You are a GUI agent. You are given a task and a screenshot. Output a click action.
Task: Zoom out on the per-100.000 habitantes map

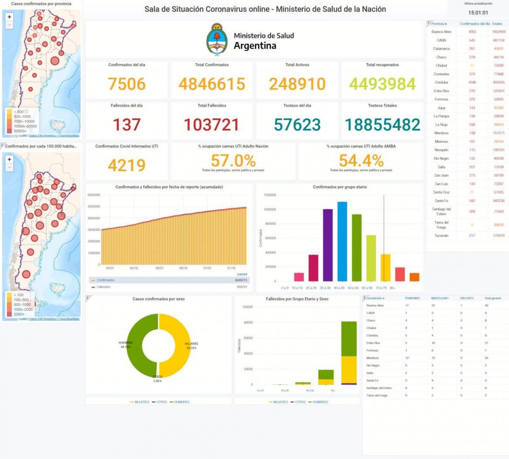pyautogui.click(x=9, y=167)
